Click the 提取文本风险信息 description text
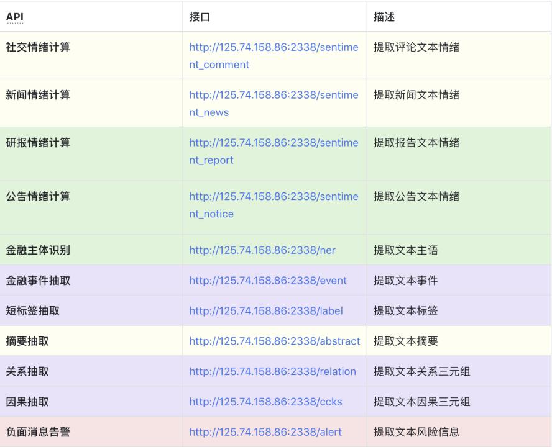 (416, 432)
